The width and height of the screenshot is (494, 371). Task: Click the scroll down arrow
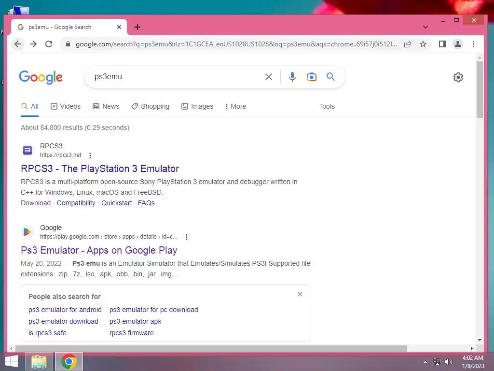coord(480,340)
